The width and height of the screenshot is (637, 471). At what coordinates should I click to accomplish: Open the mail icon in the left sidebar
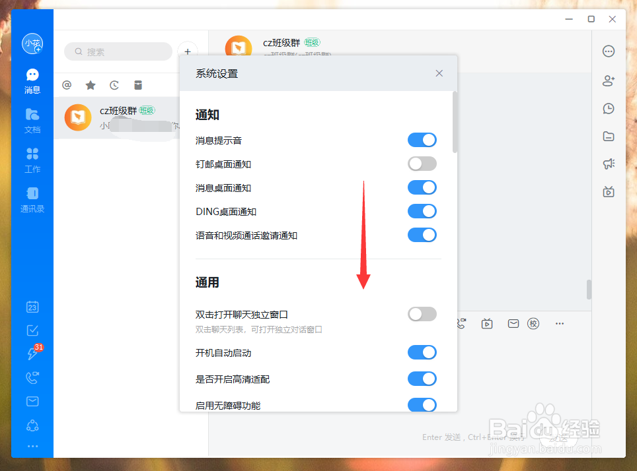point(32,401)
